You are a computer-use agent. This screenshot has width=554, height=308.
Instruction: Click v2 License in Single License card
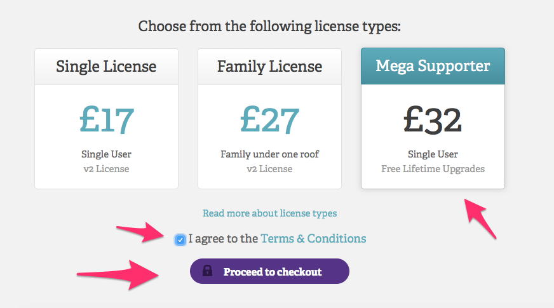coord(106,169)
